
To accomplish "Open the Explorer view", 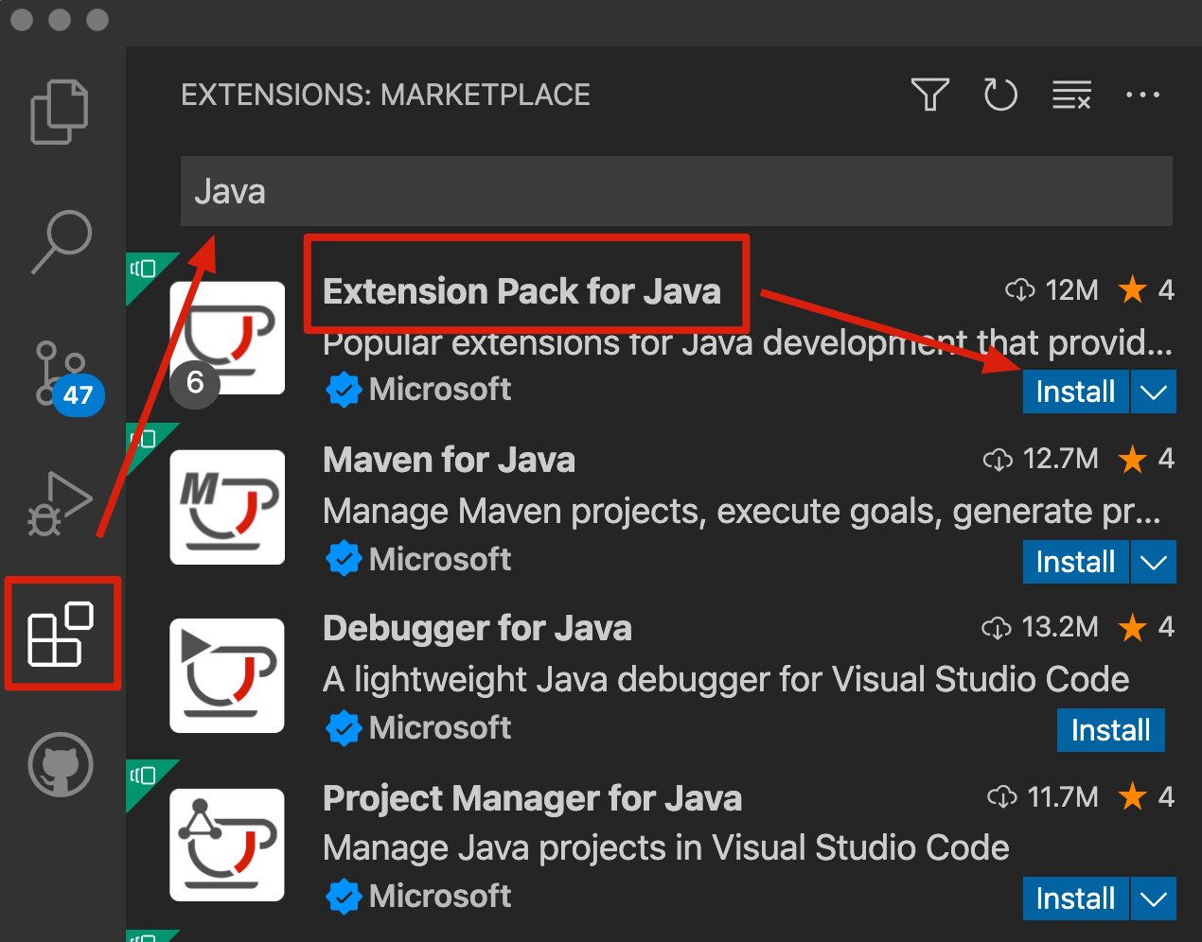I will tap(59, 110).
